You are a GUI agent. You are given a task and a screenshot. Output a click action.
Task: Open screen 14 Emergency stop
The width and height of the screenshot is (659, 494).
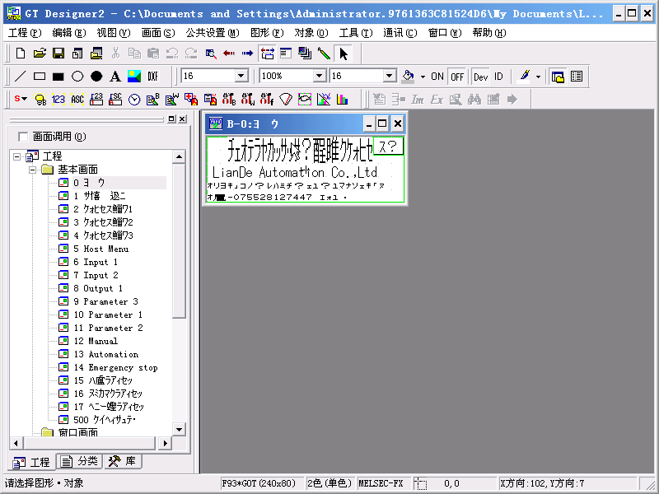point(123,367)
